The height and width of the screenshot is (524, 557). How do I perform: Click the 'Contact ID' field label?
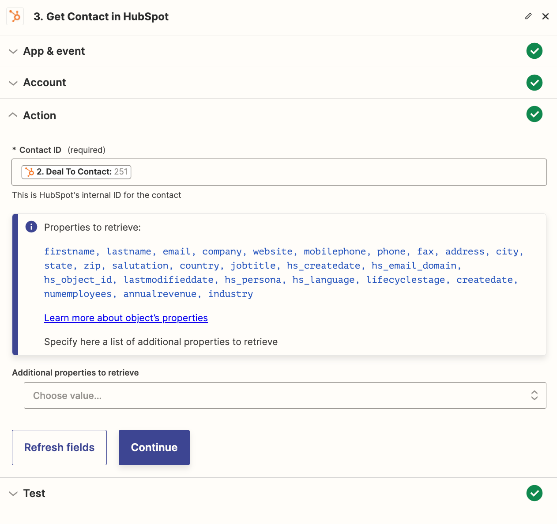[40, 150]
